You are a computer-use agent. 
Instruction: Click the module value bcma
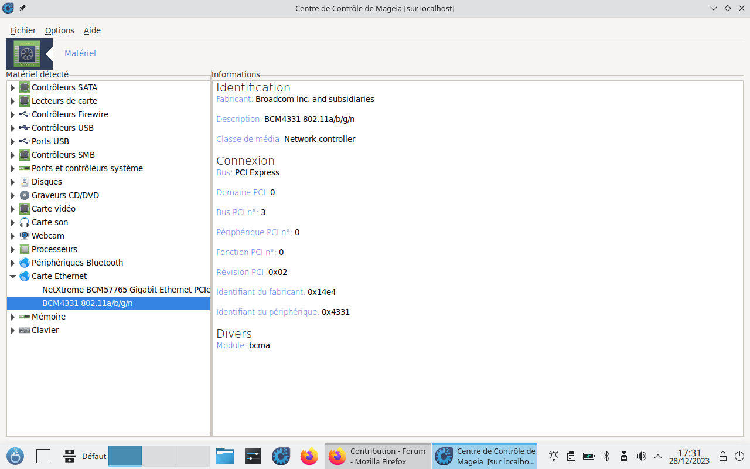click(260, 345)
